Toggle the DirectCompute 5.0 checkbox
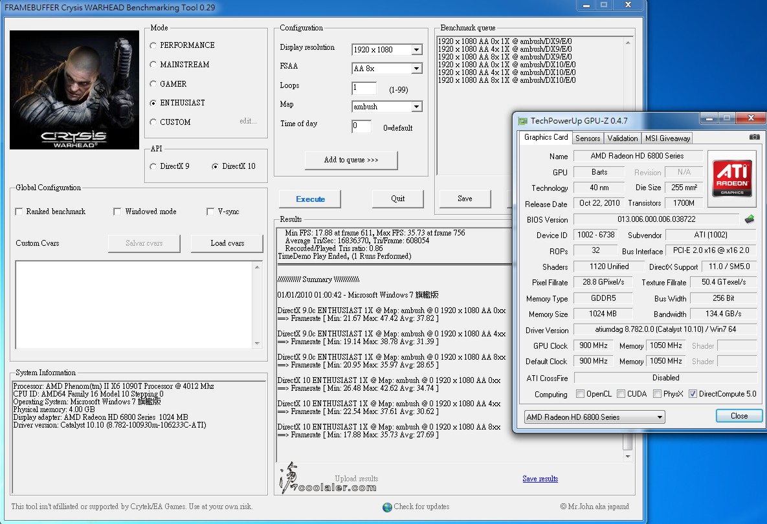Image resolution: width=767 pixels, height=524 pixels. [693, 394]
